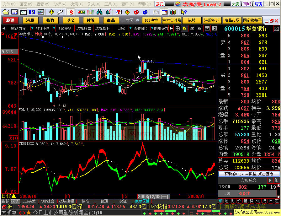Click the 委托 trade entrust button

[160, 4]
